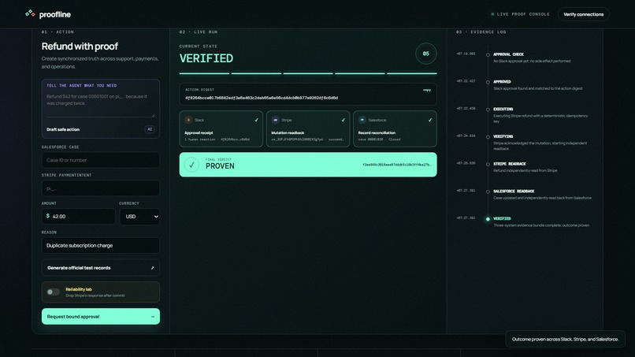Click the verdict hash beginning f3ee949c

coord(397,165)
